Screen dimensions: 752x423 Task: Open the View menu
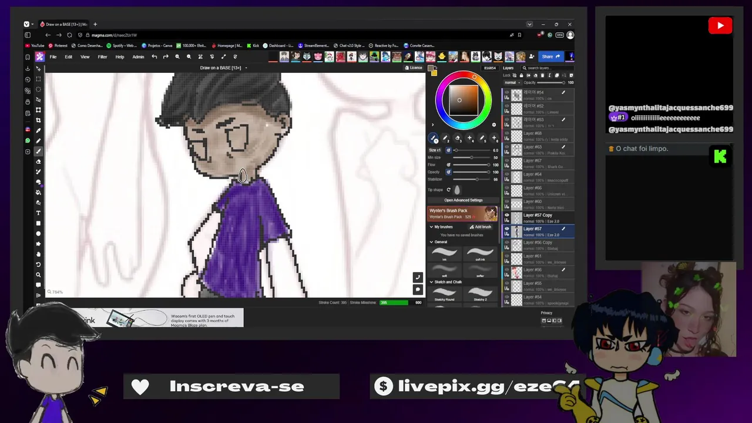click(x=85, y=57)
